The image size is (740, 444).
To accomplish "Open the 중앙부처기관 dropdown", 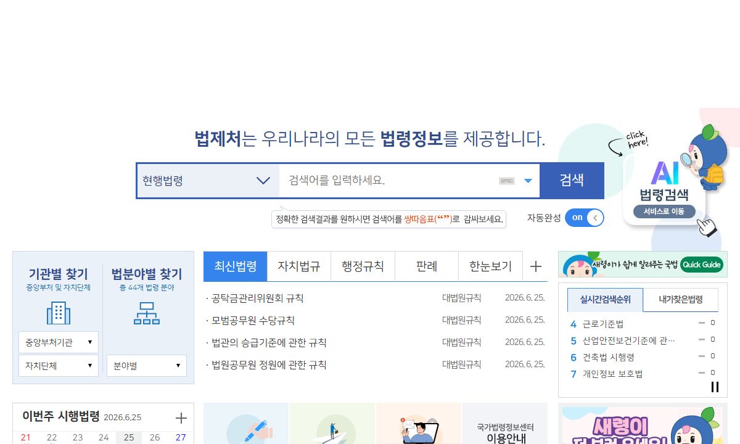I will point(59,342).
